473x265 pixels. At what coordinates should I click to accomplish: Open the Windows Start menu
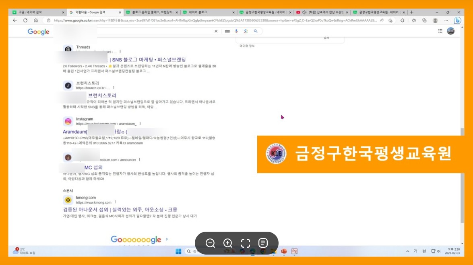click(x=178, y=251)
